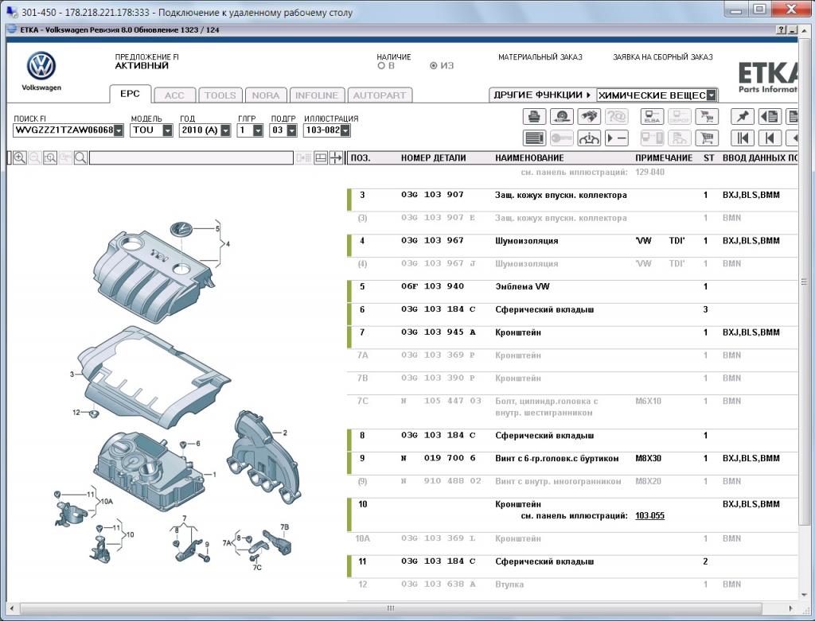
Task: Switch to the EPC tab
Action: [x=130, y=94]
